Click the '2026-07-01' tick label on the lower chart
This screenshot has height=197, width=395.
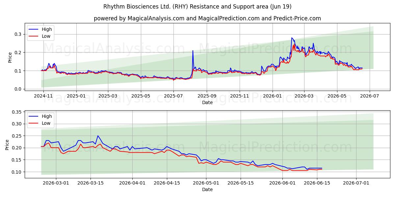357,183
